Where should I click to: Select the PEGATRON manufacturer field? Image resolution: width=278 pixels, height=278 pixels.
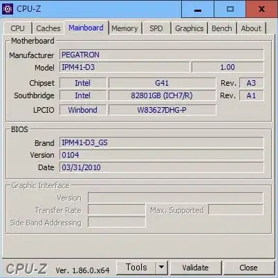pos(161,55)
